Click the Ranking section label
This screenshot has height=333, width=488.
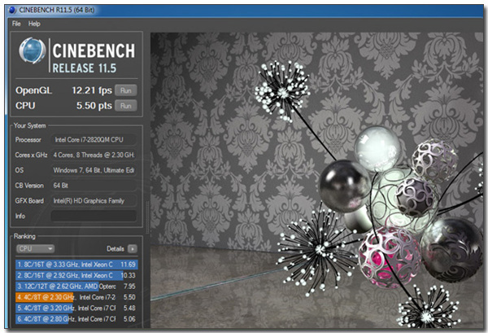(x=24, y=236)
